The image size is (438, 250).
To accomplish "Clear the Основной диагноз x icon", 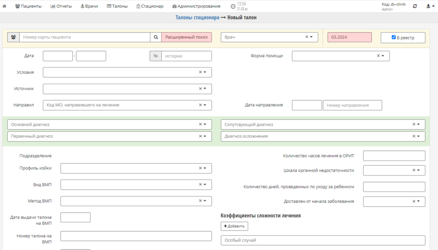I will click(x=201, y=124).
